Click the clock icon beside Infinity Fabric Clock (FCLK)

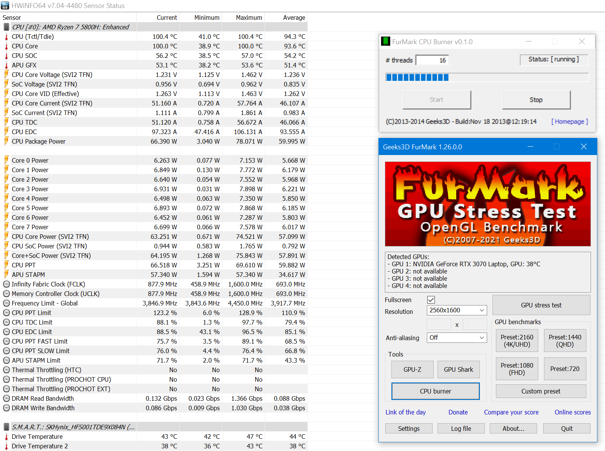[6, 284]
